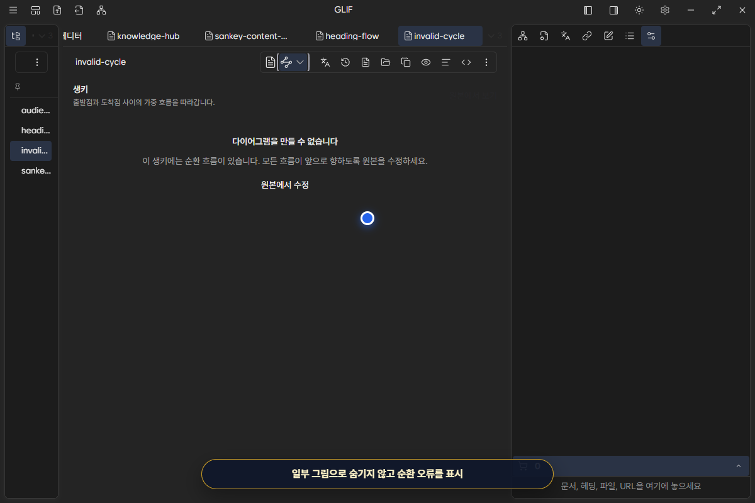Screen dimensions: 755x503
Task: Open the three-dot menu in the left sidebar
Action: point(36,62)
